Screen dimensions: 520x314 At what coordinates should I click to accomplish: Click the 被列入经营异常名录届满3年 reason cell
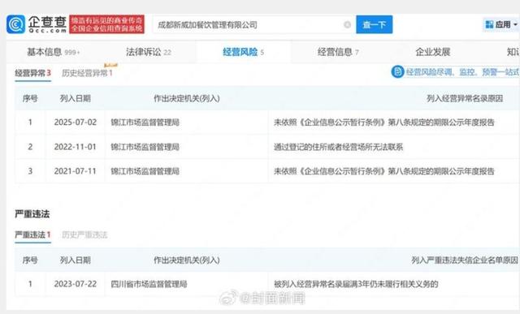[x=356, y=284]
